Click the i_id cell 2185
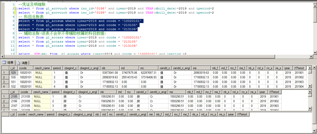 tap(15, 96)
